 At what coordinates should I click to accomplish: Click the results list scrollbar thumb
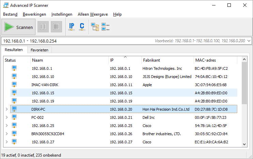point(244,83)
